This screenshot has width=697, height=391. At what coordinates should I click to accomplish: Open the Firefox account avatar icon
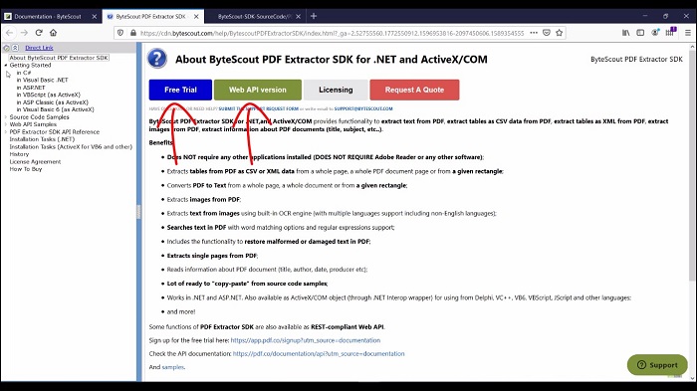coord(655,33)
